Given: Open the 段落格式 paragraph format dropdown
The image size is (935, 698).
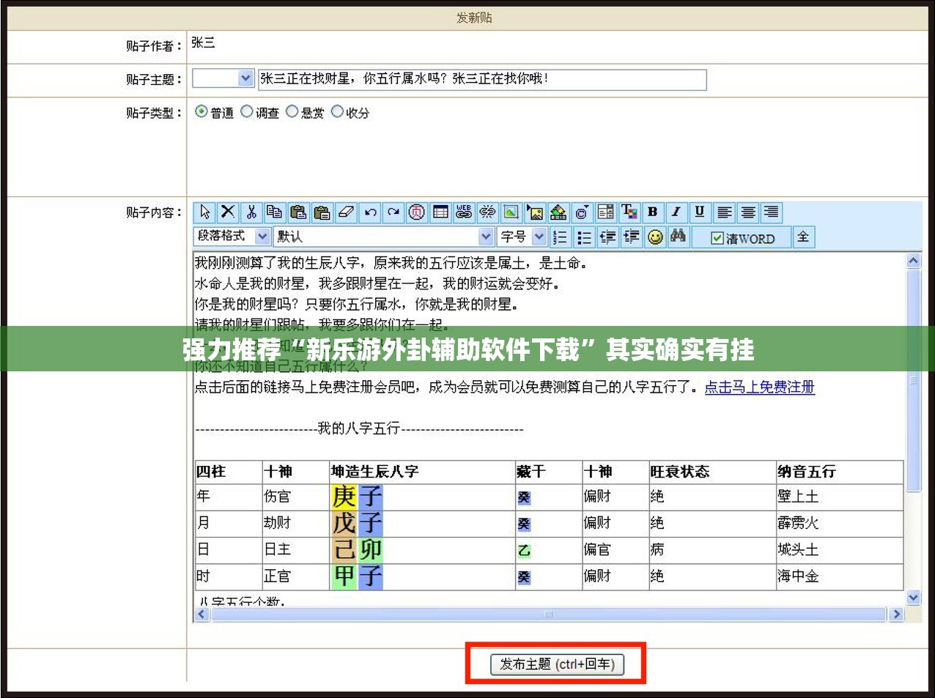Looking at the screenshot, I should coord(232,237).
